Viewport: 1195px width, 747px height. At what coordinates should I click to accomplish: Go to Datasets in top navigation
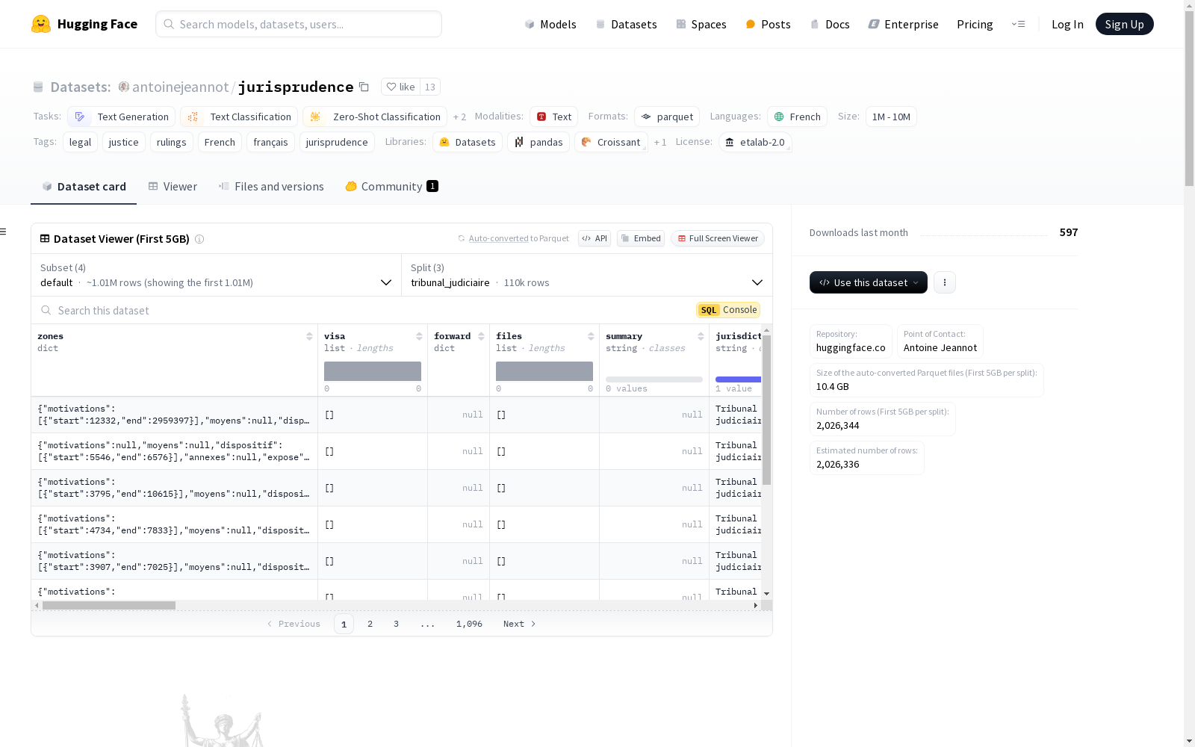coord(626,24)
